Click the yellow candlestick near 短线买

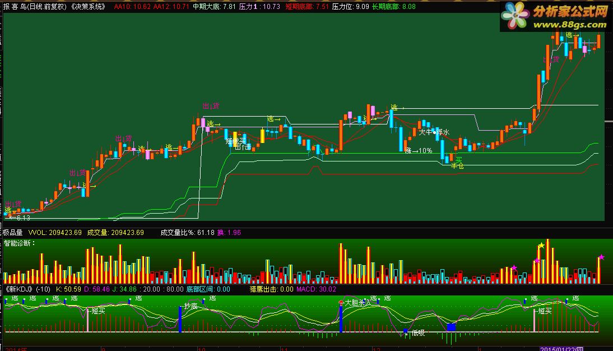[235, 139]
